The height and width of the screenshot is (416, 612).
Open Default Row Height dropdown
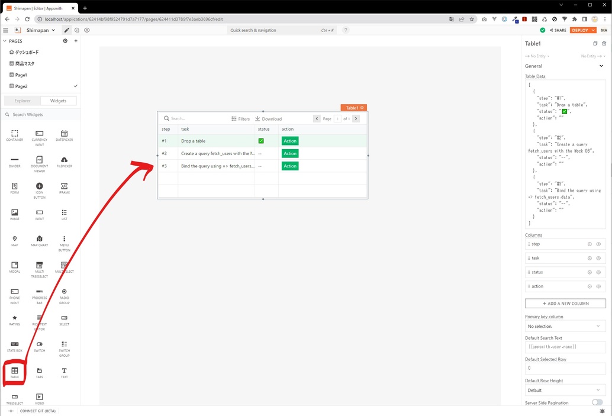(565, 390)
